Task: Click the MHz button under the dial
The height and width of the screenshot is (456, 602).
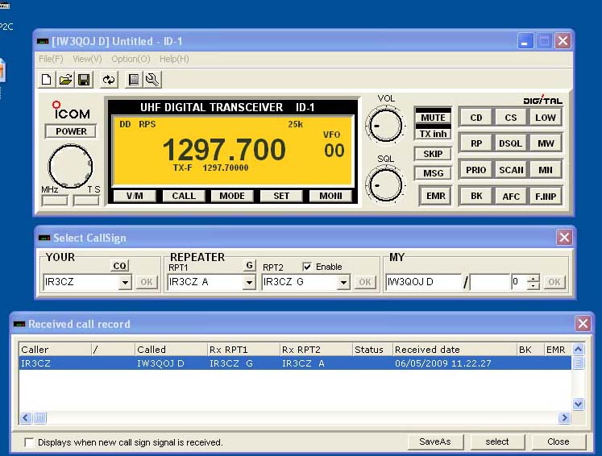Action: [55, 200]
